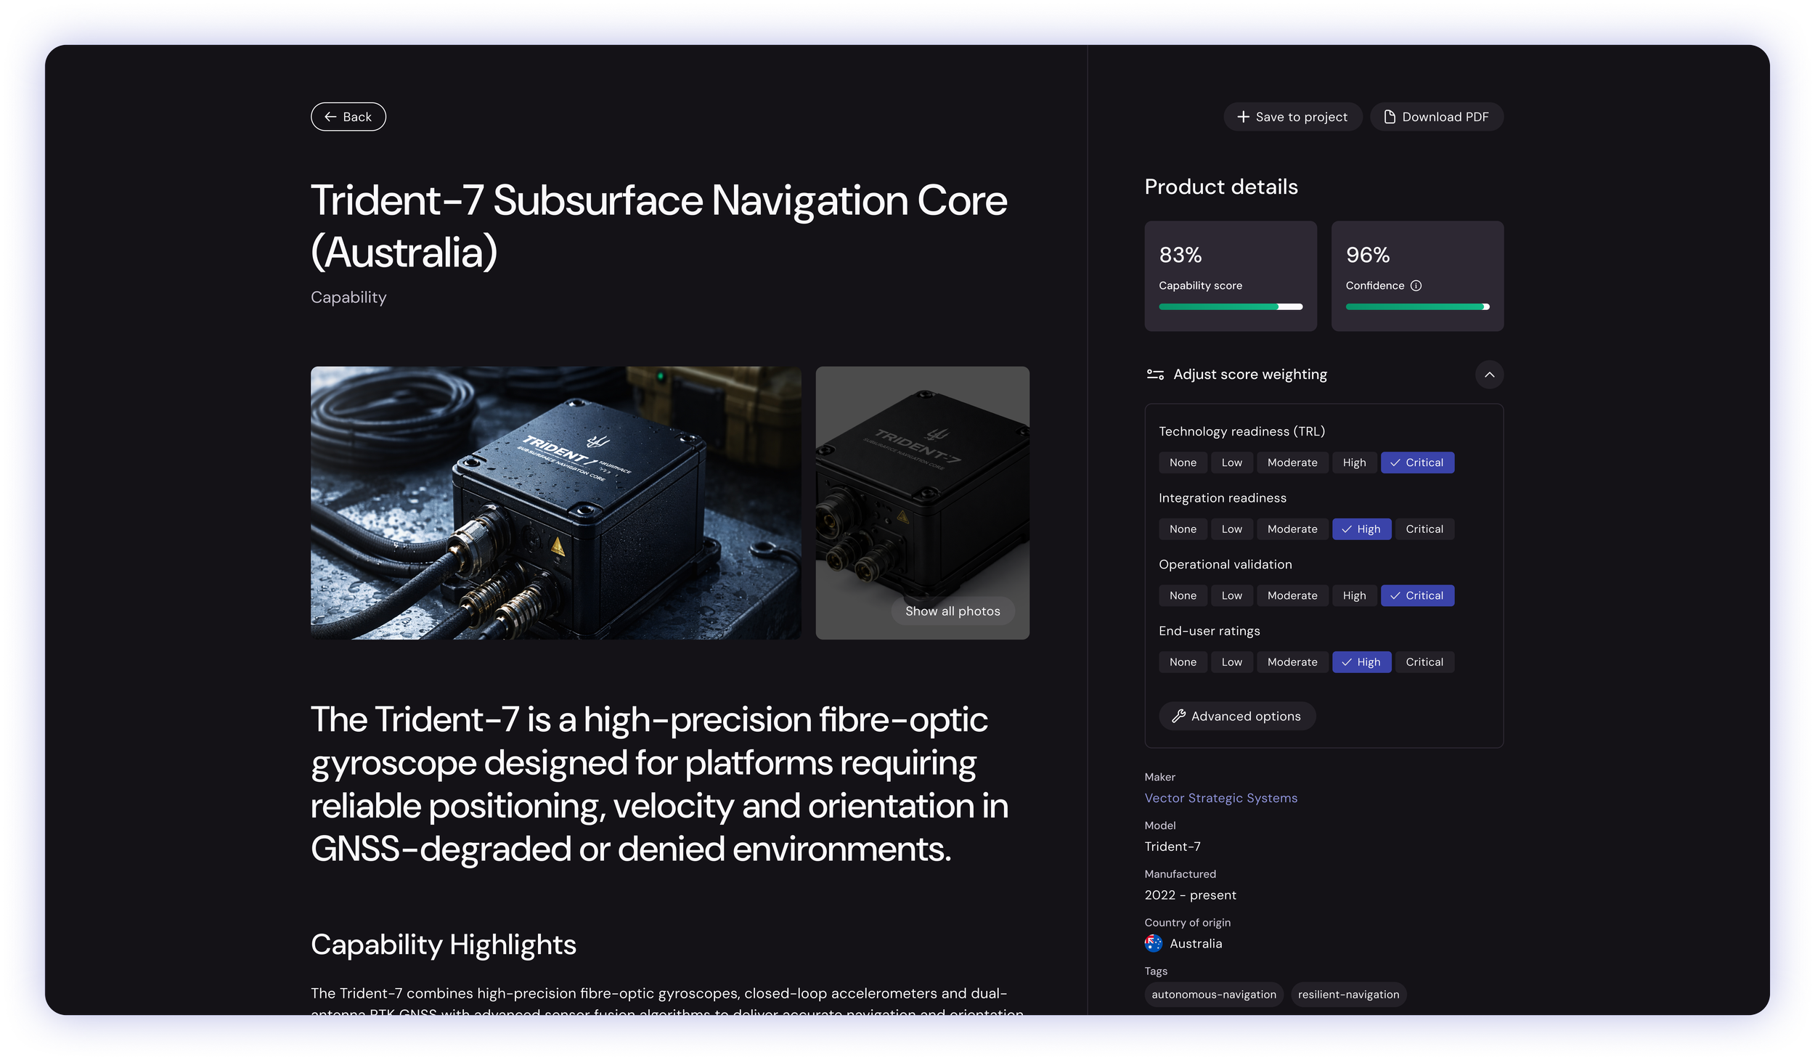Image resolution: width=1815 pixels, height=1060 pixels.
Task: Set End-user ratings to Low
Action: pyautogui.click(x=1231, y=662)
